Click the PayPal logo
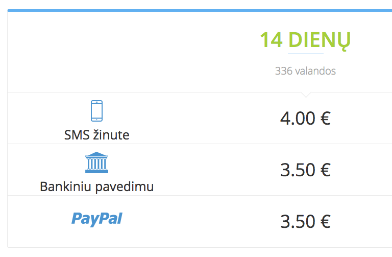 (96, 219)
